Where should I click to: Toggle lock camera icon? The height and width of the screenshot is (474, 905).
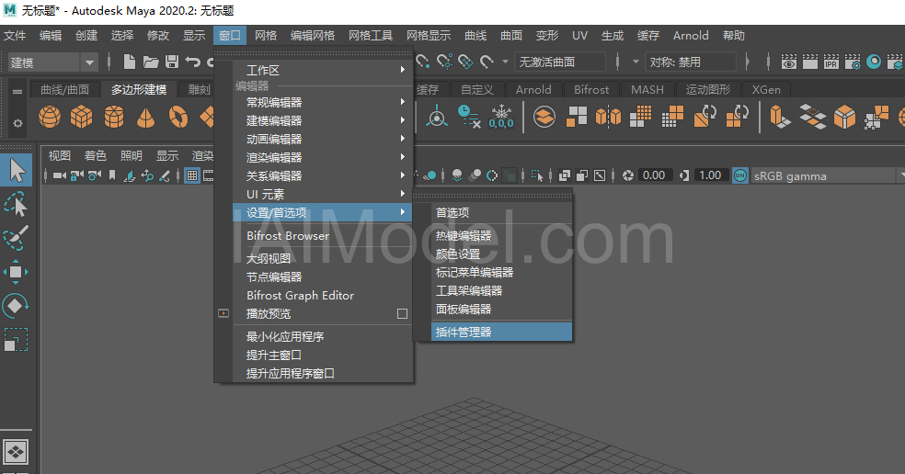pyautogui.click(x=76, y=175)
